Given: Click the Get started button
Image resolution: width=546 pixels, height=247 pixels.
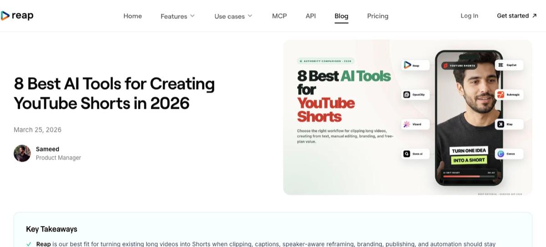Looking at the screenshot, I should pos(517,15).
